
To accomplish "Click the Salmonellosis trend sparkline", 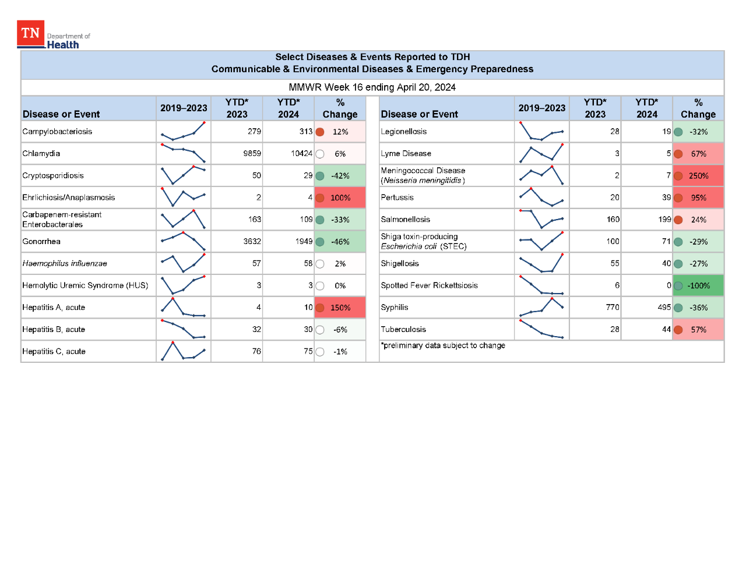I will click(x=541, y=219).
